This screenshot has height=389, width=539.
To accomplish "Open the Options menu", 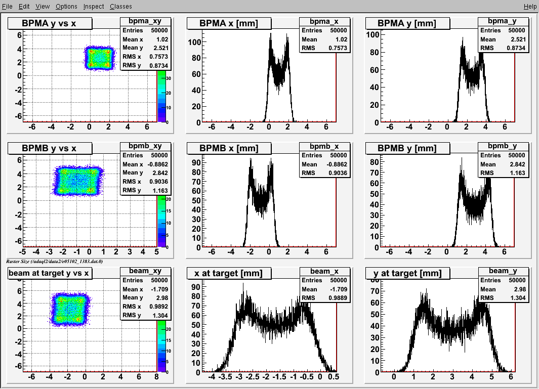I will 66,6.
